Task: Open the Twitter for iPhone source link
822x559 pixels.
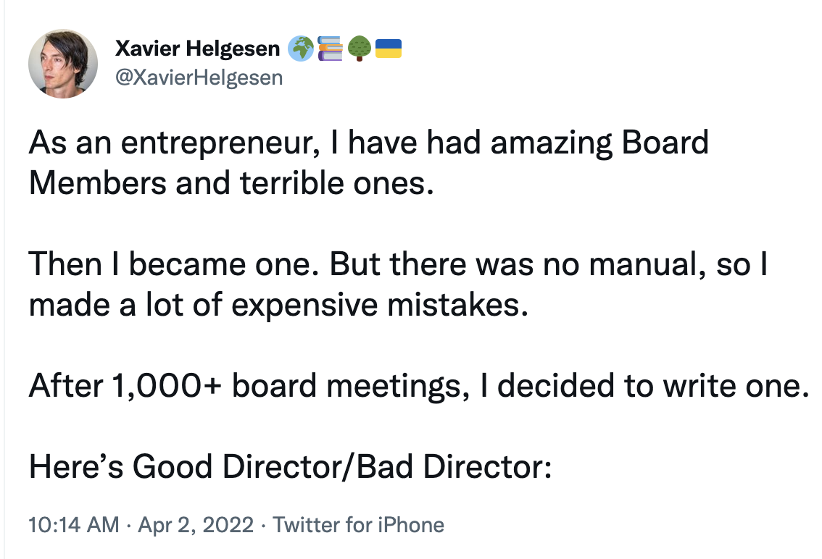Action: [358, 525]
